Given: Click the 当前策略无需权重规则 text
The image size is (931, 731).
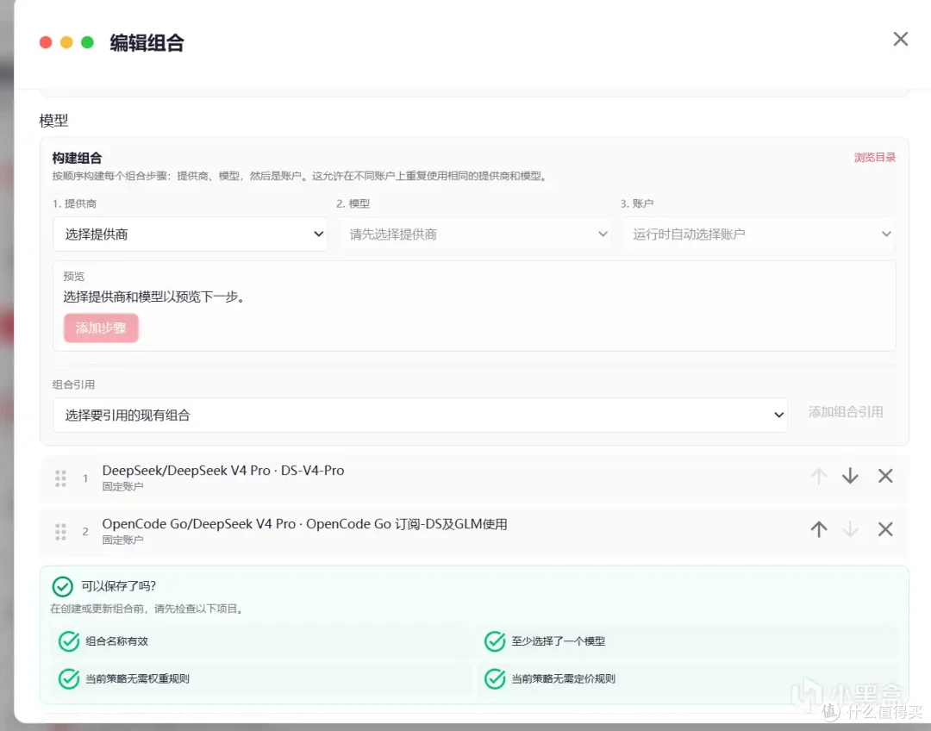Looking at the screenshot, I should [137, 678].
